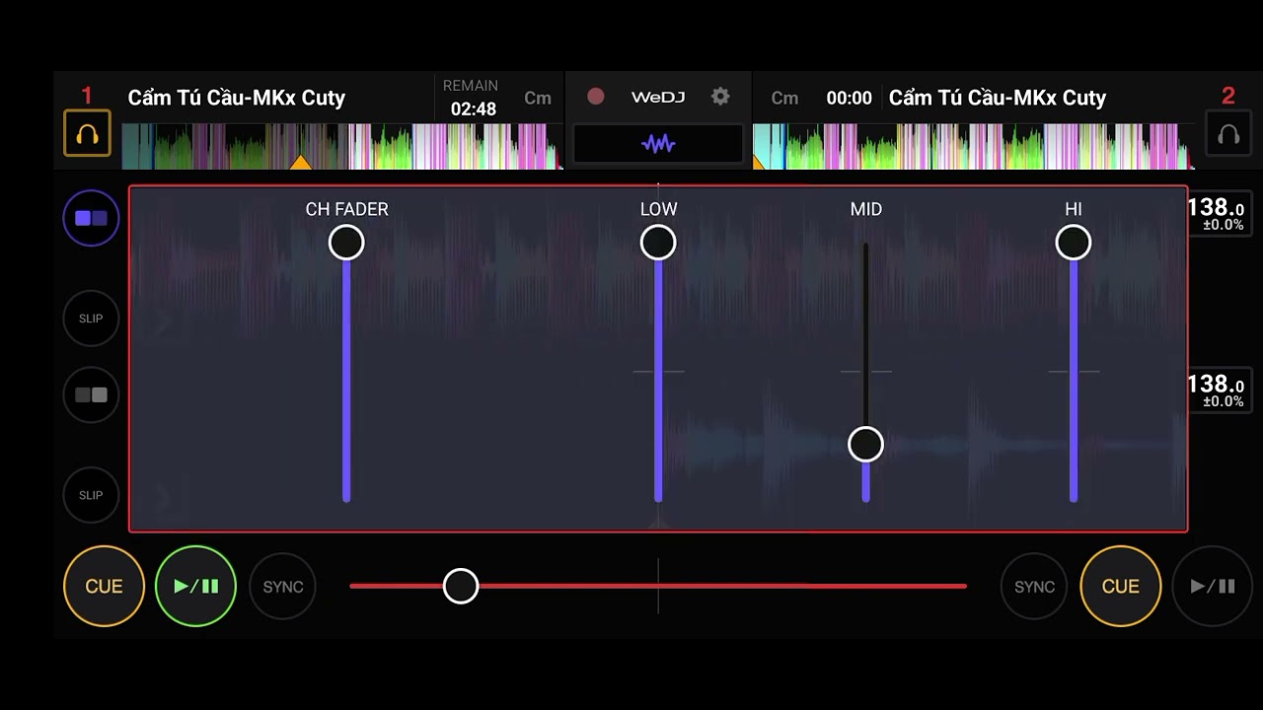Select the upper purple deck layout icon

point(91,218)
